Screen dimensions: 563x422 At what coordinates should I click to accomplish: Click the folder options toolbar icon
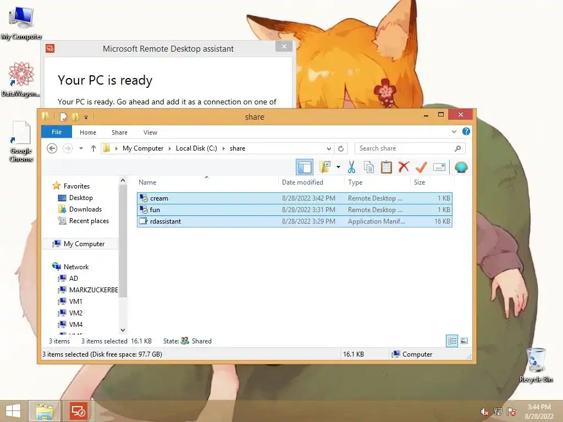(325, 167)
